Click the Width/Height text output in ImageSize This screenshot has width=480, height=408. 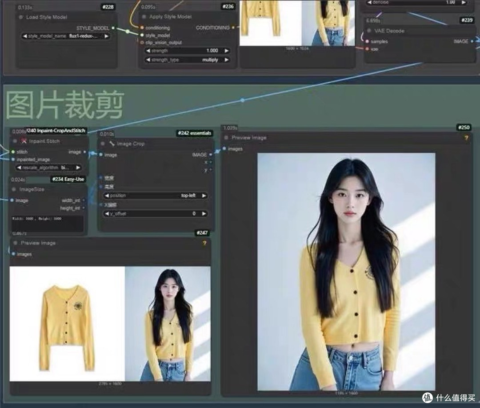[x=48, y=224]
